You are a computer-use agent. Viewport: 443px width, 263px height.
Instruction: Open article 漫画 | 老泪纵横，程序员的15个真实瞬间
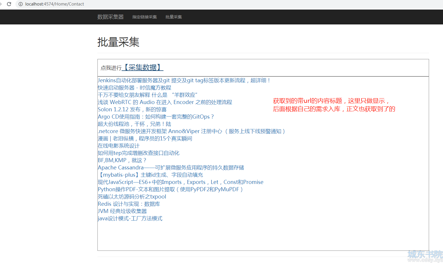click(145, 139)
